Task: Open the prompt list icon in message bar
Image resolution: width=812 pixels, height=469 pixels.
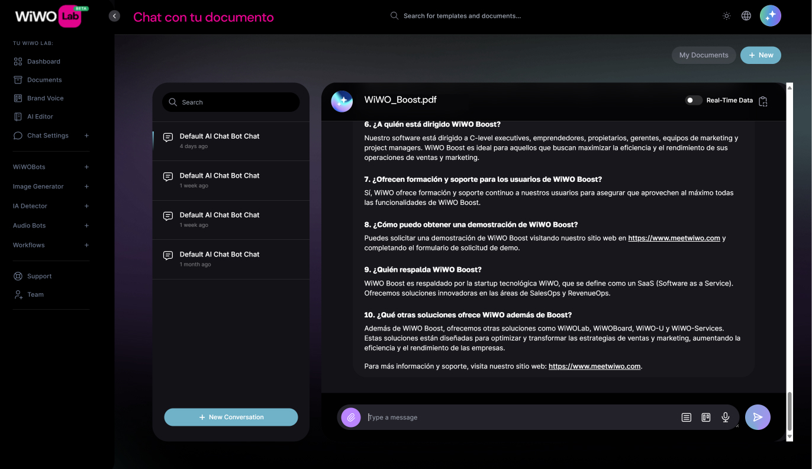Action: pyautogui.click(x=686, y=417)
